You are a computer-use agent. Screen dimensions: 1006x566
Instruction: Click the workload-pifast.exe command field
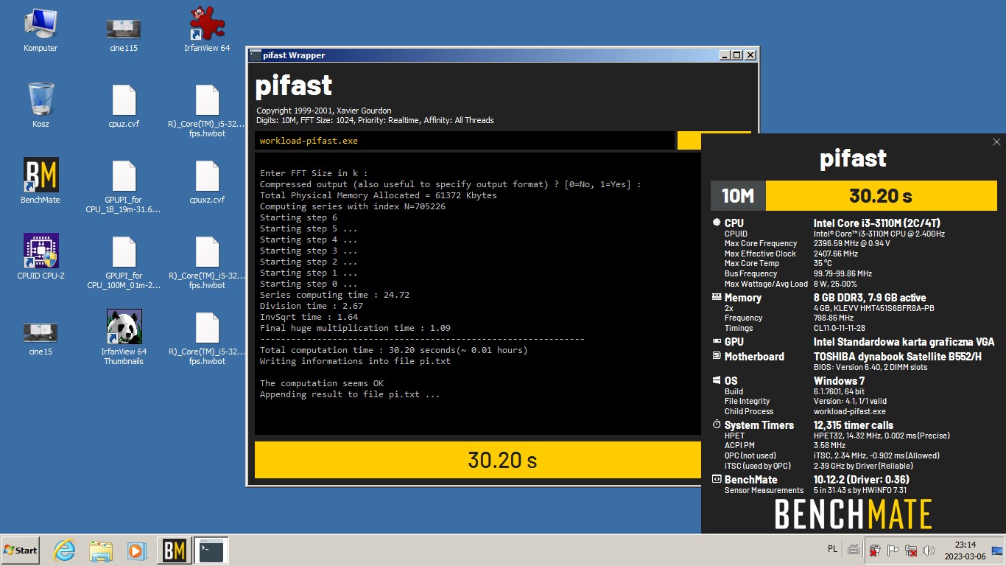click(465, 141)
